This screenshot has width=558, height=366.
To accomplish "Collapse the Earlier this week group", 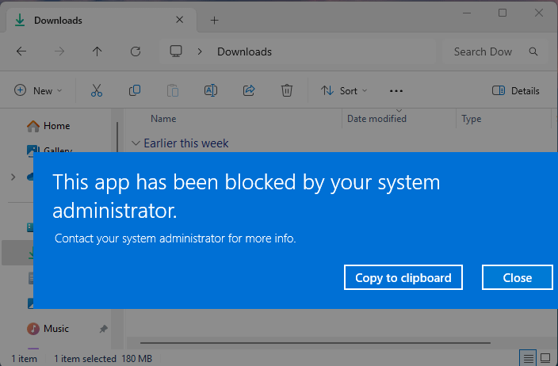I will (x=136, y=143).
